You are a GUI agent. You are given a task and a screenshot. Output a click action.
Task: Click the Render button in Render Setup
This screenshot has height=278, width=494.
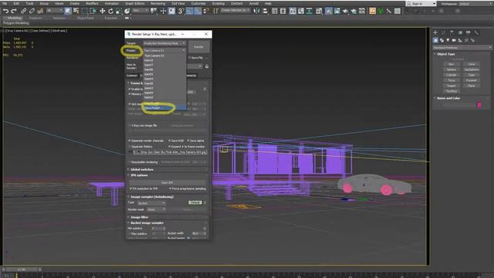click(x=199, y=47)
